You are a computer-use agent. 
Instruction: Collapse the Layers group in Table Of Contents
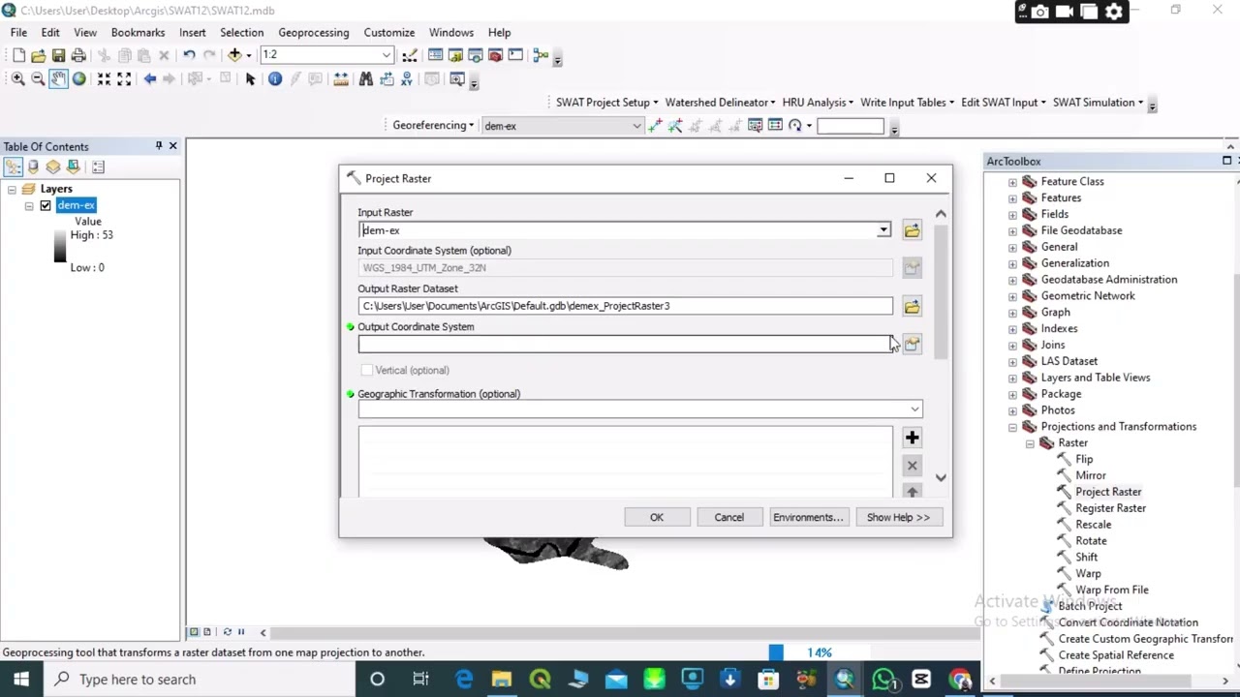tap(12, 189)
